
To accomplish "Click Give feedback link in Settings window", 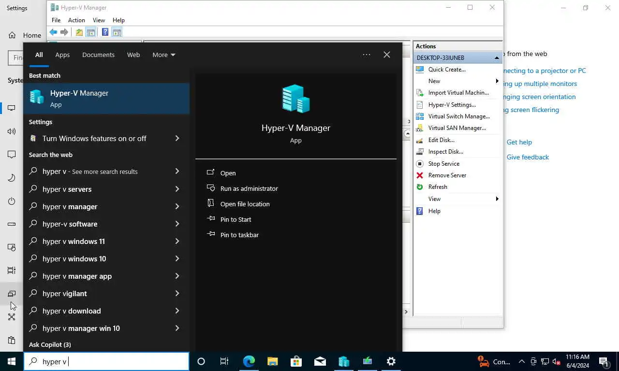I will (x=528, y=157).
